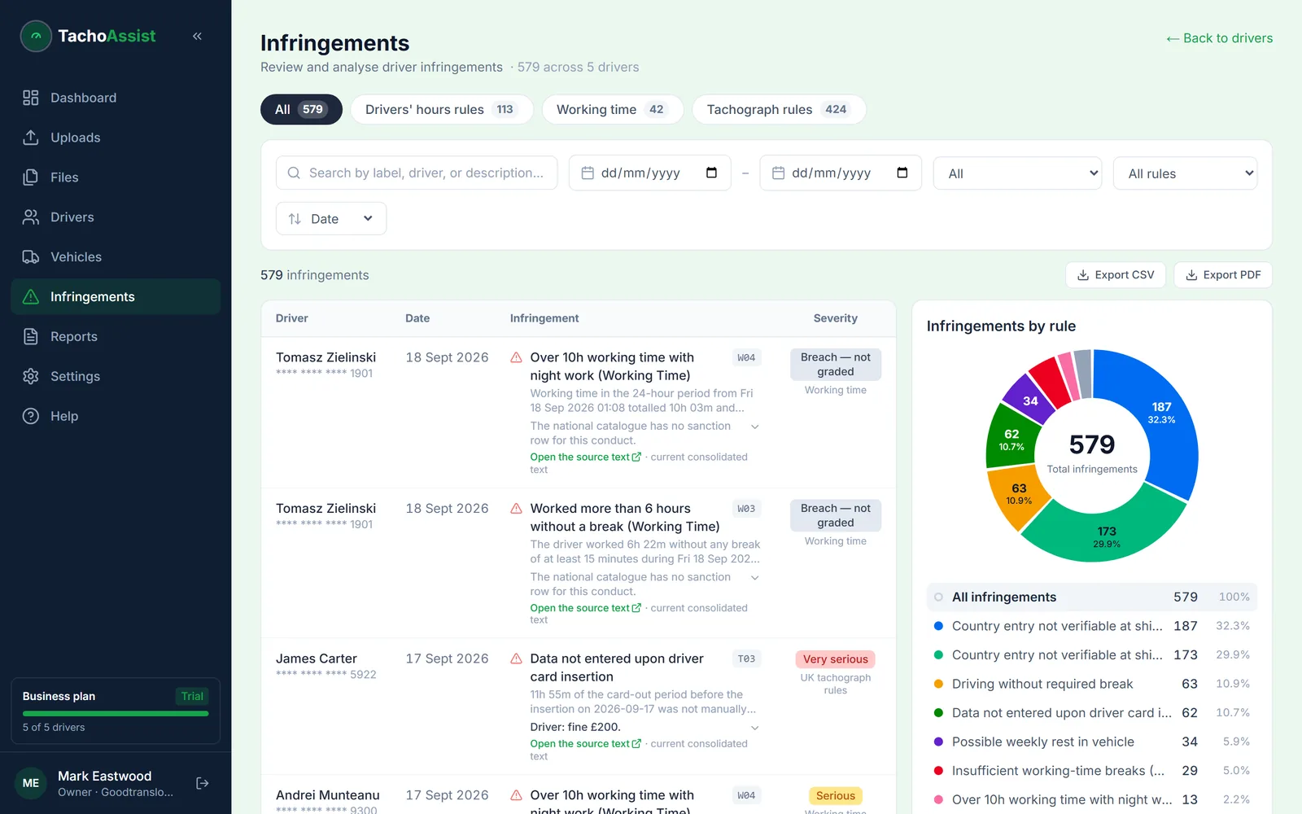Open the All severity dropdown
Viewport: 1302px width, 814px height.
1017,173
